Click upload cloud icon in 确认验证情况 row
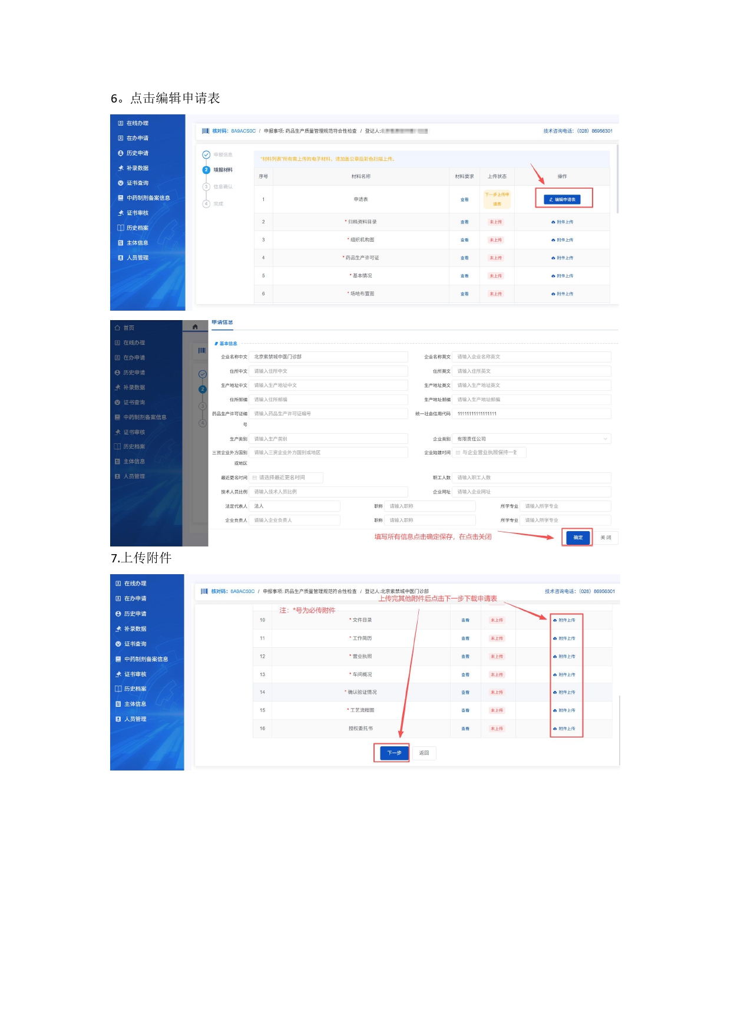Viewport: 731px width, 1034px height. (x=555, y=693)
